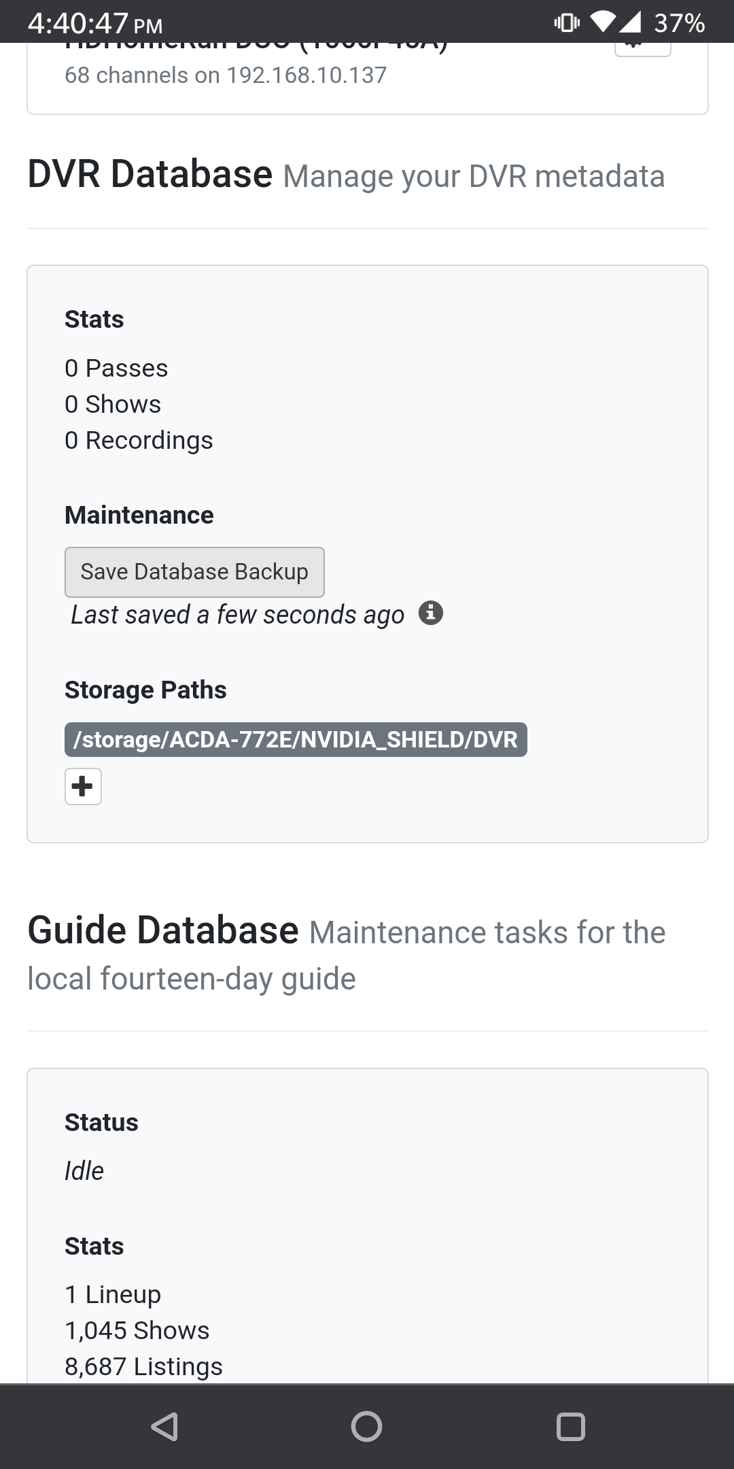Tap the Android back navigation icon
The width and height of the screenshot is (734, 1469).
pos(164,1426)
